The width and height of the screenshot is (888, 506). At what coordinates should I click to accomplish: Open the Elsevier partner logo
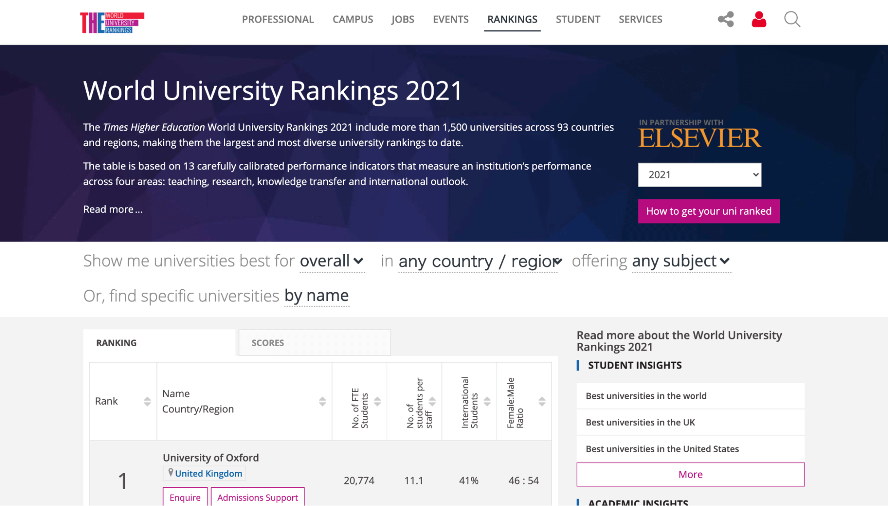700,137
